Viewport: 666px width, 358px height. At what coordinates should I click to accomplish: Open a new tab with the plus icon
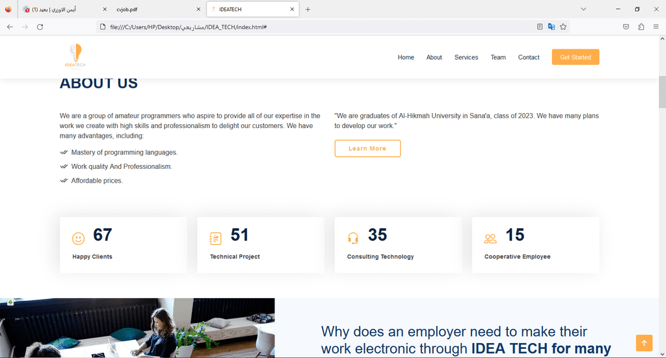tap(308, 9)
